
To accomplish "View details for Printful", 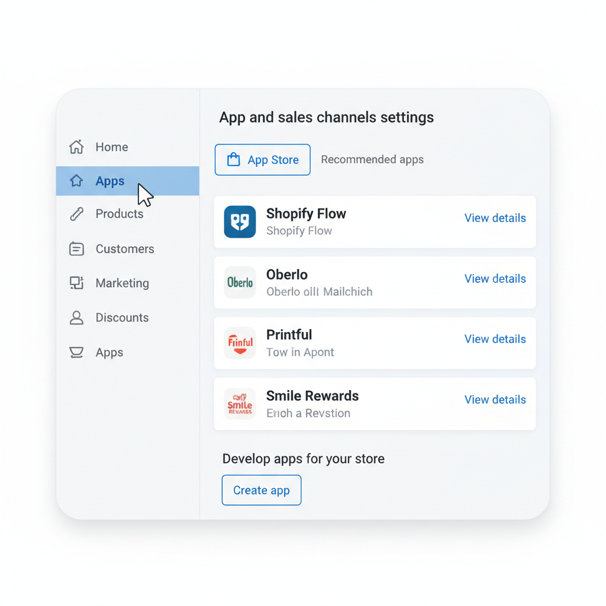I will tap(495, 339).
